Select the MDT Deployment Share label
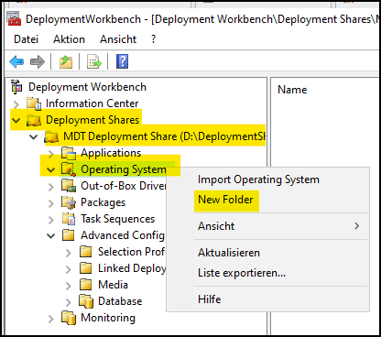Viewport: 381px width, 337px height. click(164, 136)
